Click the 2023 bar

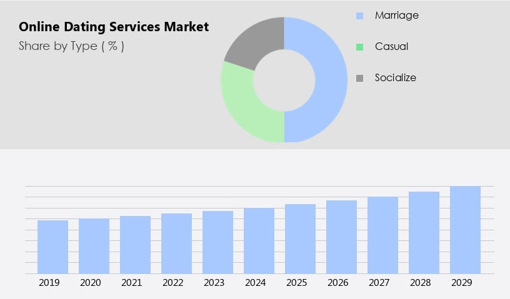217,242
